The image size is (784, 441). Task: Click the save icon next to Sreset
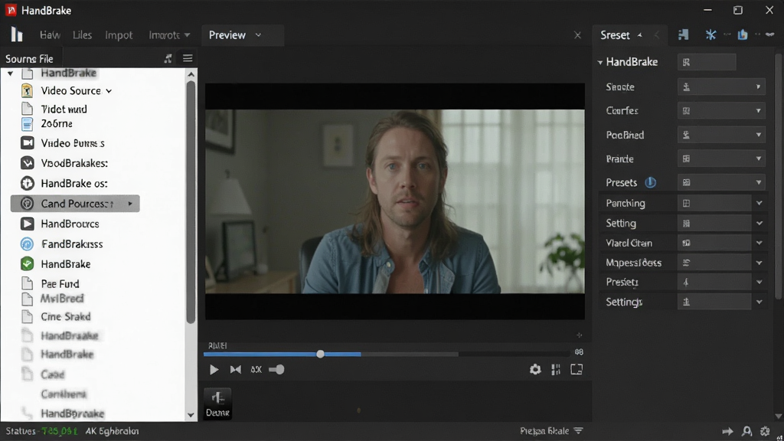(x=683, y=34)
